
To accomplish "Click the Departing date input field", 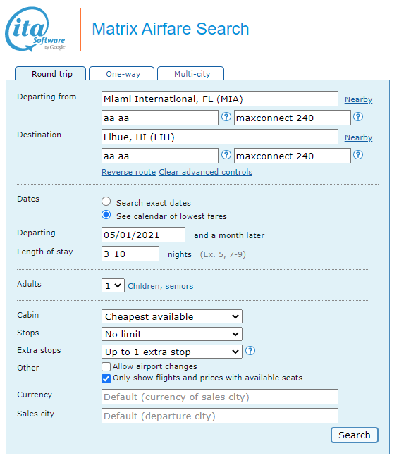I will pos(143,235).
